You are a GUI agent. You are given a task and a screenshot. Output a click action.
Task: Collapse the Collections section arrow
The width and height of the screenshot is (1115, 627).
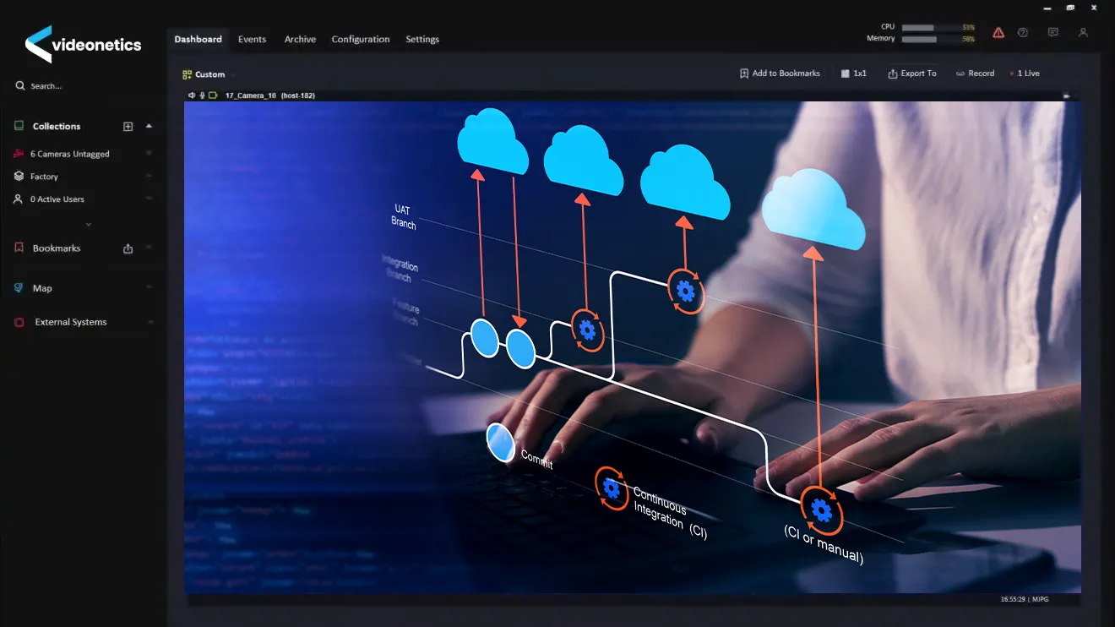pyautogui.click(x=149, y=126)
